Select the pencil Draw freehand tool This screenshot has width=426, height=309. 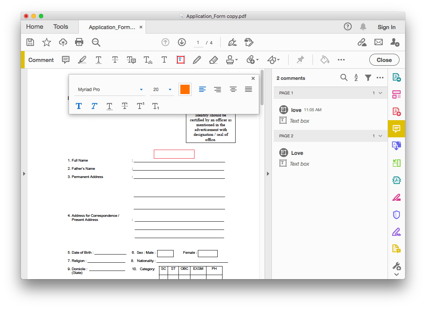pos(197,60)
